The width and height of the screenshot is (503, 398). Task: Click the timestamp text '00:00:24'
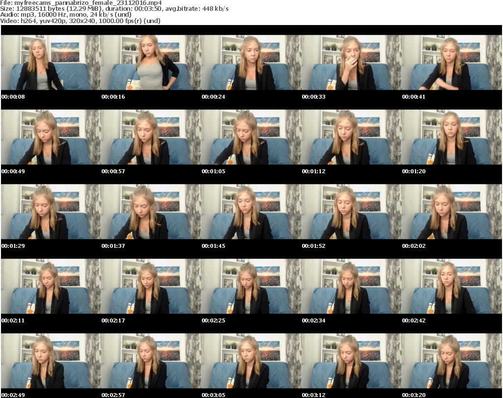[213, 97]
